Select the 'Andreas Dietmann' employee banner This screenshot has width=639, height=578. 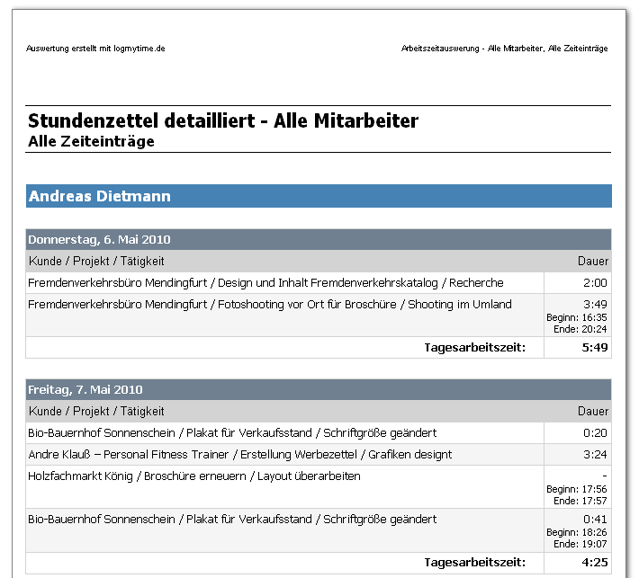coord(319,196)
